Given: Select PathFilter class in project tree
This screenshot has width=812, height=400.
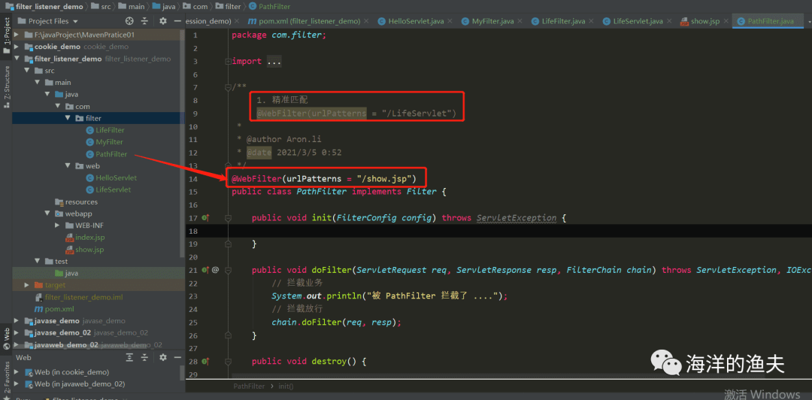Looking at the screenshot, I should [x=106, y=154].
